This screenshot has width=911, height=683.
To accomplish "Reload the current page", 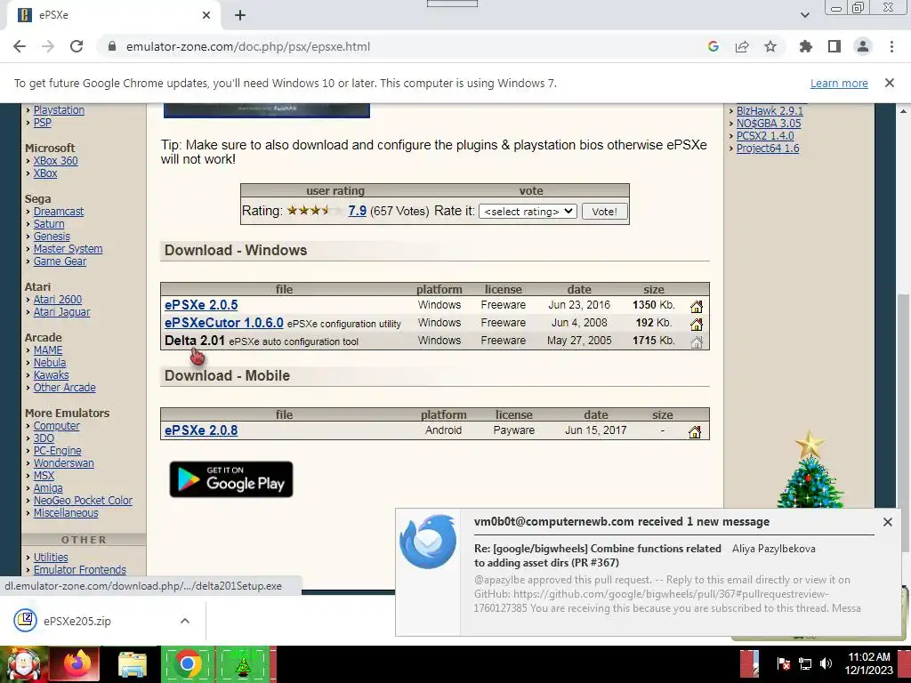I will pyautogui.click(x=77, y=46).
